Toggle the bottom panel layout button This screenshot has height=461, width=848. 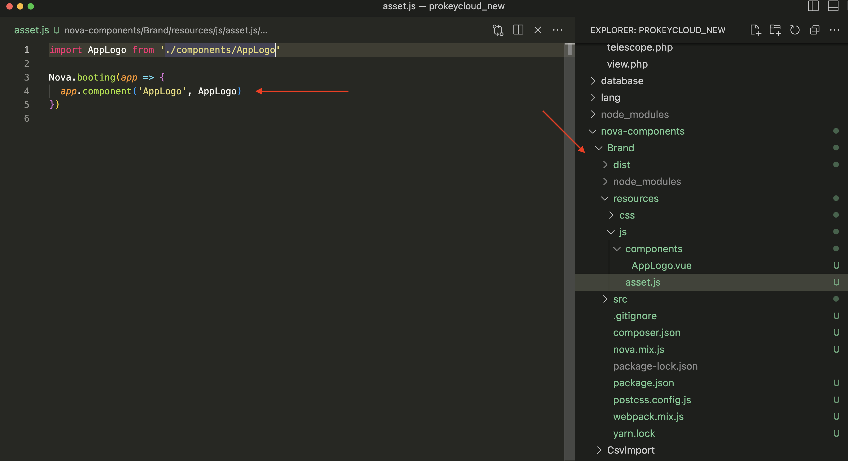[x=833, y=6]
